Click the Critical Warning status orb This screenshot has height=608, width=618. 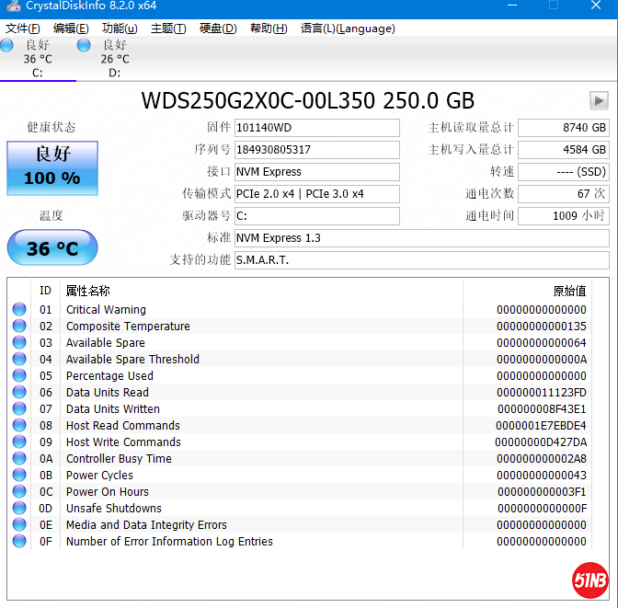click(x=19, y=310)
